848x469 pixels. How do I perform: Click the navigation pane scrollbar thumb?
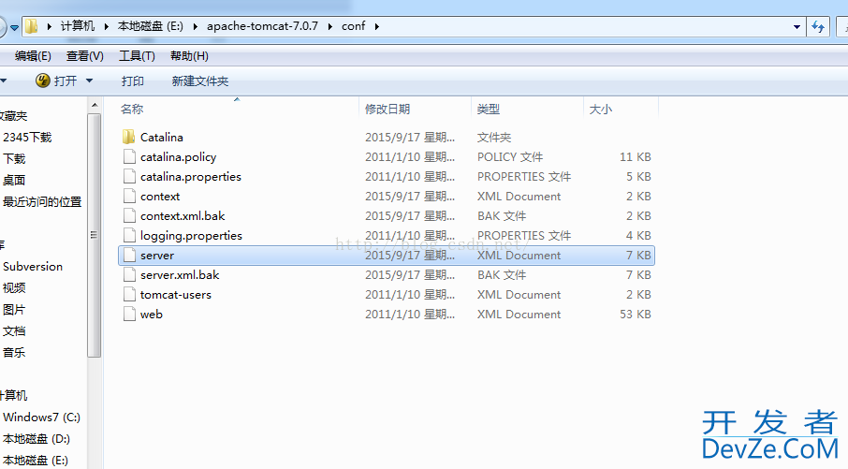click(95, 235)
